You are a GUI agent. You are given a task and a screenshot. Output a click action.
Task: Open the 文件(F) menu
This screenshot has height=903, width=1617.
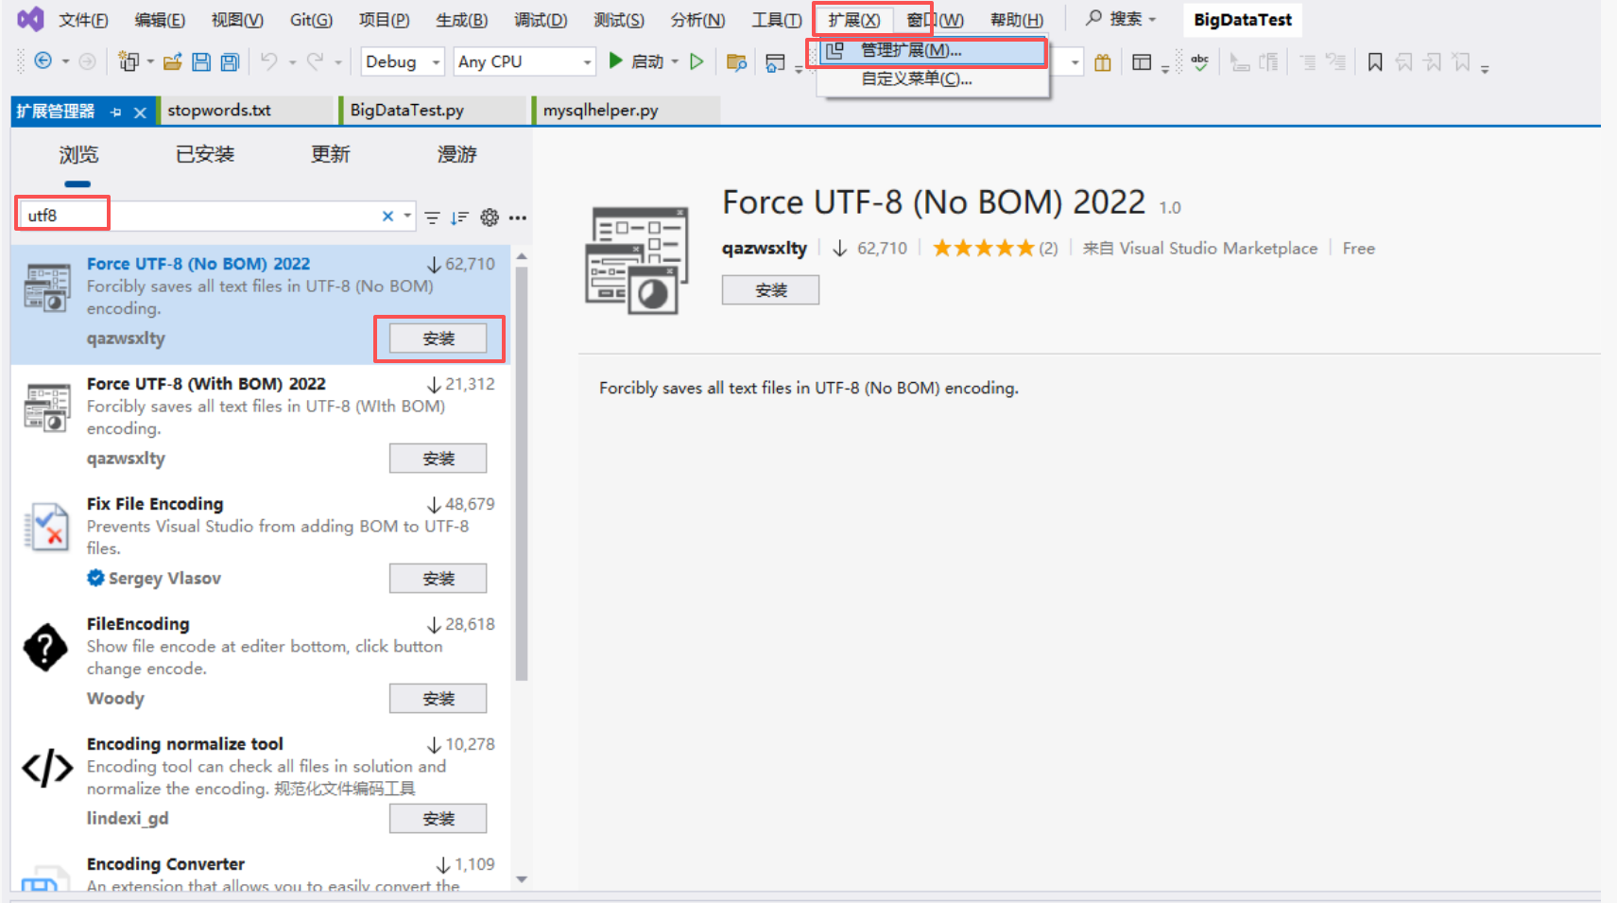click(83, 20)
